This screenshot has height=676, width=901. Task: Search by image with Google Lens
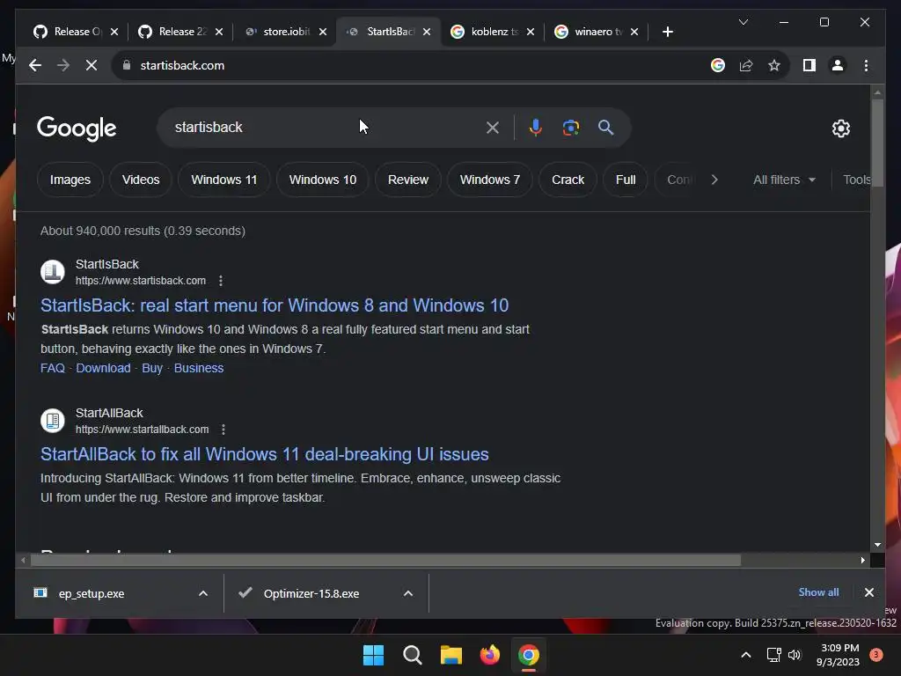pos(570,128)
